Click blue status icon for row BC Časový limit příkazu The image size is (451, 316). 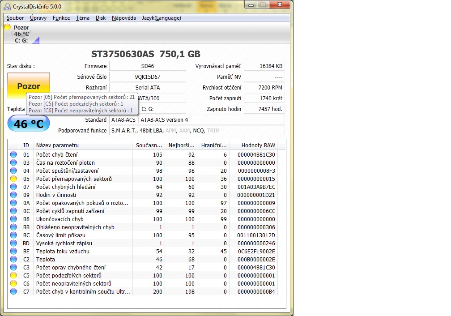click(x=13, y=235)
